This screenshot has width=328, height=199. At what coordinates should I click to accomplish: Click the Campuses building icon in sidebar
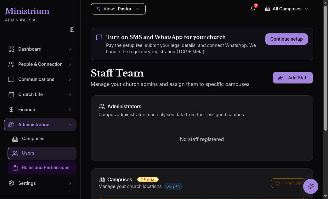15,139
